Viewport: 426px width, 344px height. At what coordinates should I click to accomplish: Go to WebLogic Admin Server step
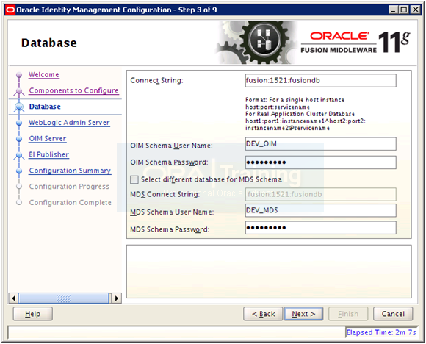(x=69, y=122)
